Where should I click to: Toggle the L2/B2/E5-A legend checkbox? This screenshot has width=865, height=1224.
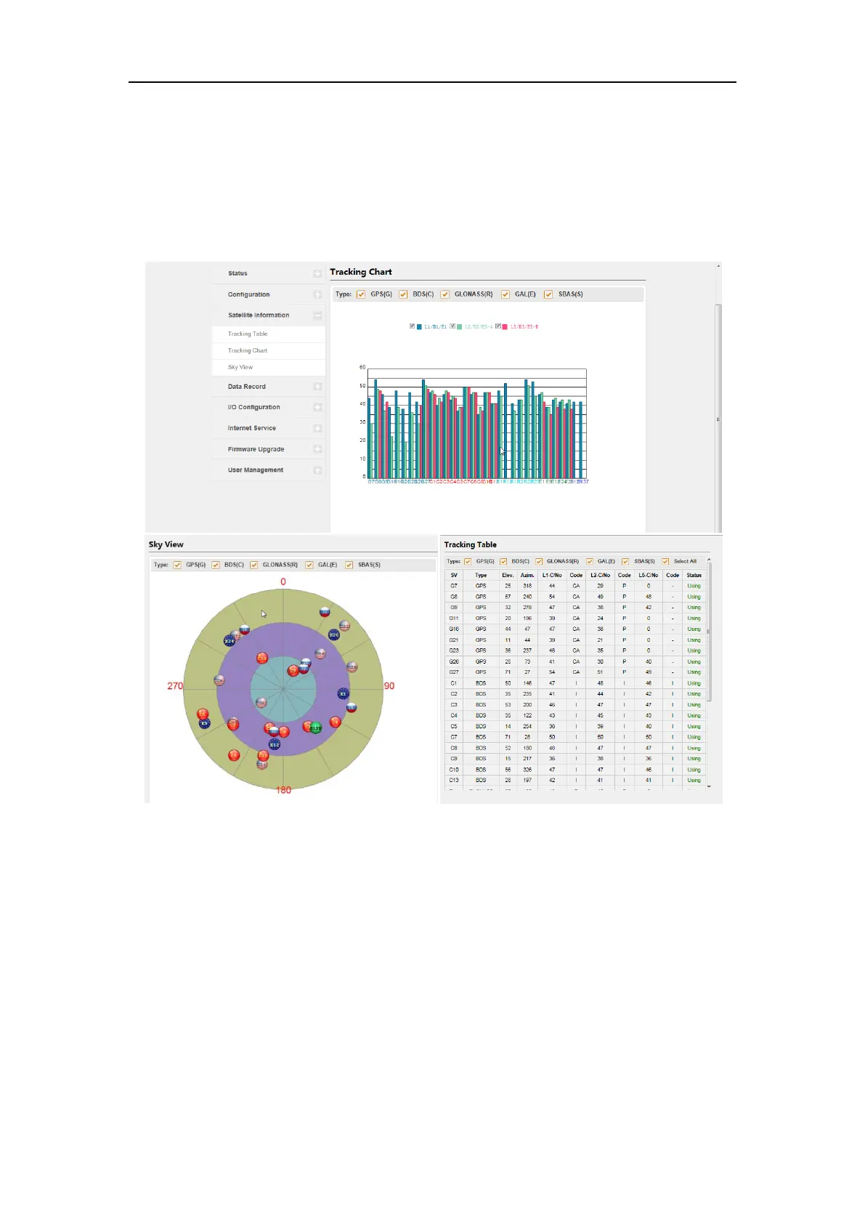click(452, 326)
